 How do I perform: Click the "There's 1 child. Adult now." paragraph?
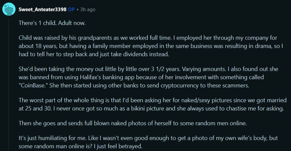click(x=52, y=23)
